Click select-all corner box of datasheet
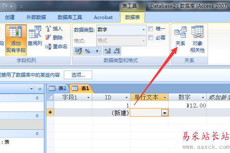The width and height of the screenshot is (230, 153). (50, 97)
